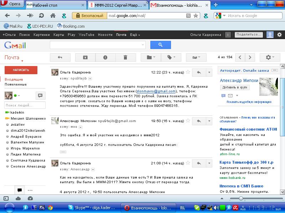This screenshot has height=213, width=285.
Task: Open the Ещё menu in Google bar
Action: pos(135,34)
